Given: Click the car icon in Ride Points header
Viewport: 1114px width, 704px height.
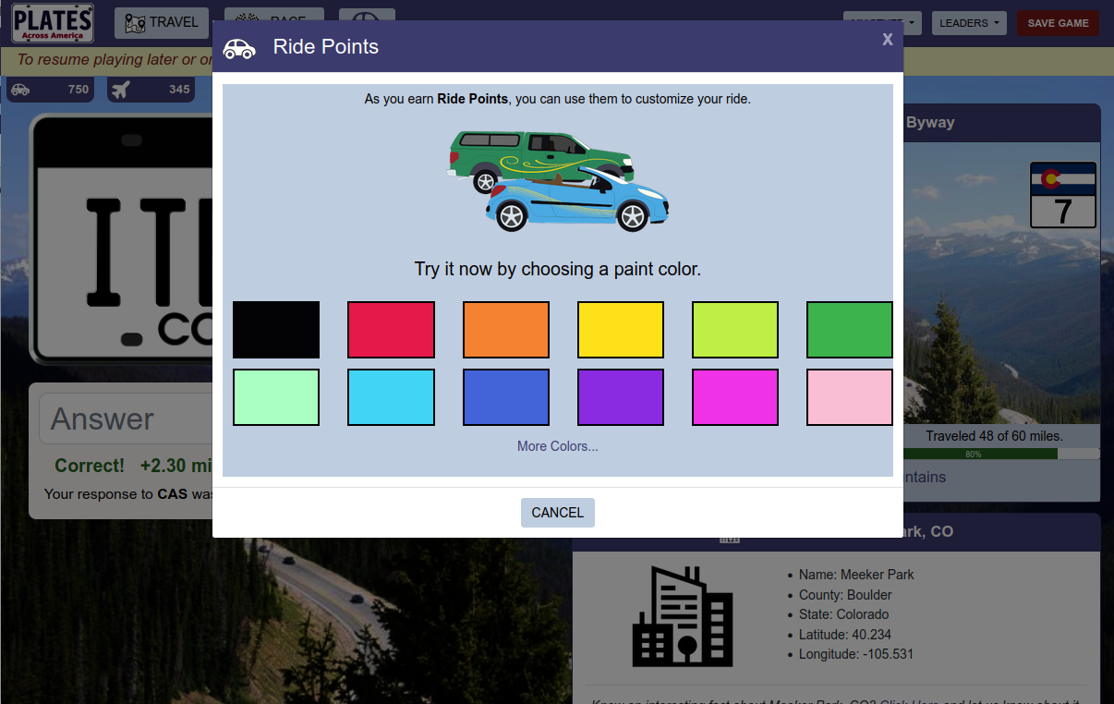Looking at the screenshot, I should (x=240, y=48).
